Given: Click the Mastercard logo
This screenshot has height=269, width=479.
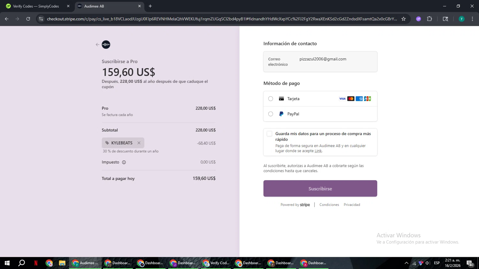Looking at the screenshot, I should [351, 99].
